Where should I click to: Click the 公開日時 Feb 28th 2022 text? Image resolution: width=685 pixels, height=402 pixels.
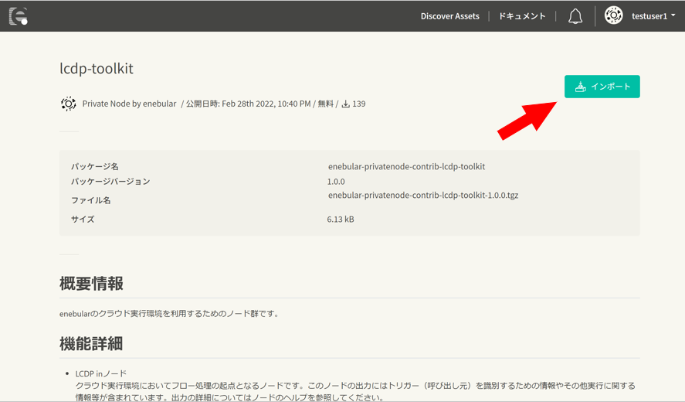coord(248,104)
